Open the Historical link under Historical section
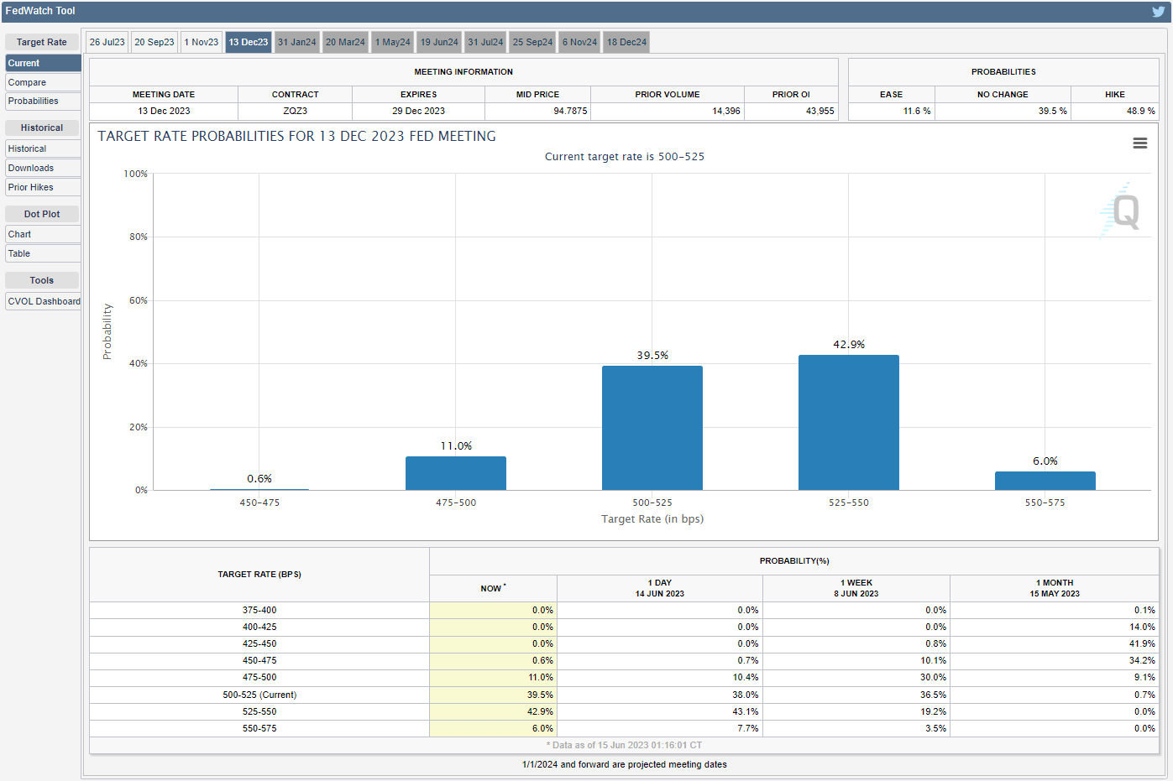 (x=43, y=148)
